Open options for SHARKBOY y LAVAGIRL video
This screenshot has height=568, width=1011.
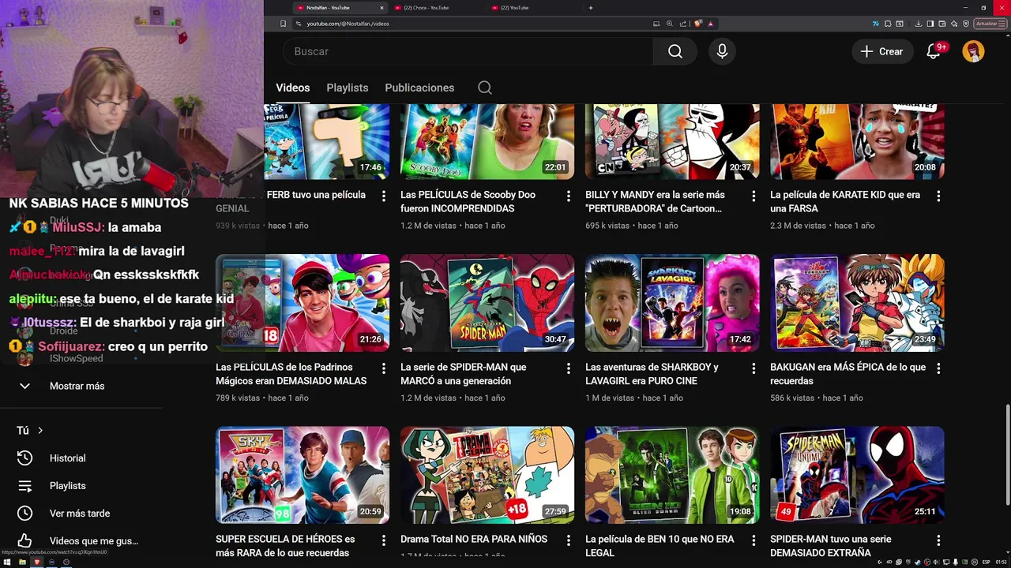[753, 368]
